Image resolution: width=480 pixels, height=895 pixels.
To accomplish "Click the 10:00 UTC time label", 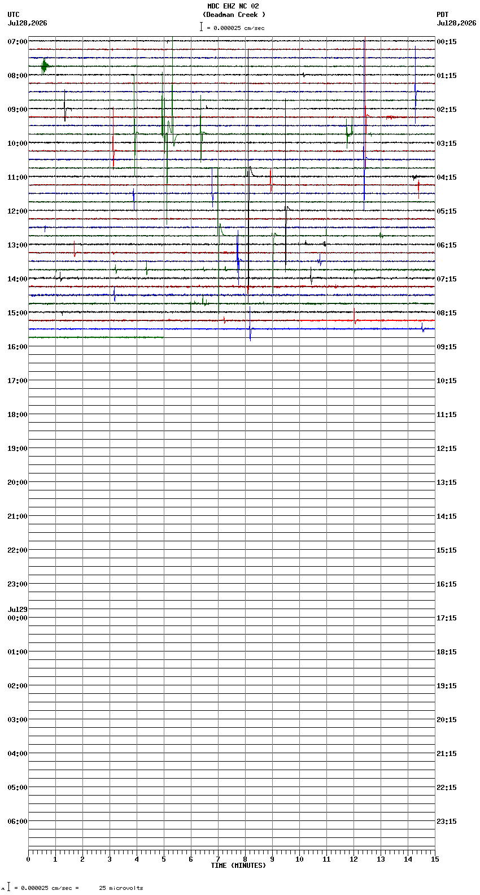I will point(18,144).
